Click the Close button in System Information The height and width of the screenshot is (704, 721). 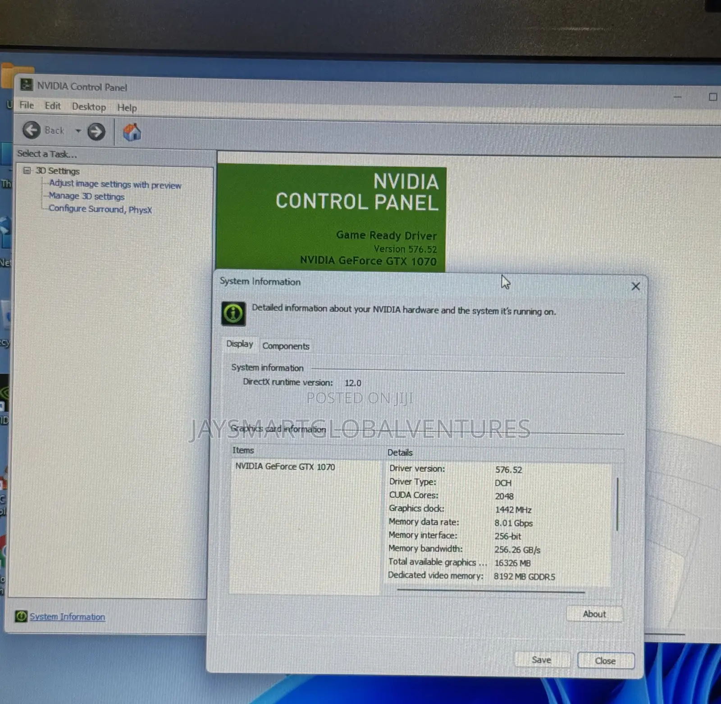tap(605, 661)
